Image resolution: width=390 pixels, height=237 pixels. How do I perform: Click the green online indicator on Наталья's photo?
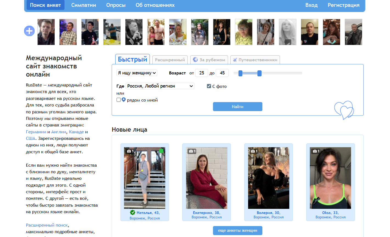(x=161, y=151)
